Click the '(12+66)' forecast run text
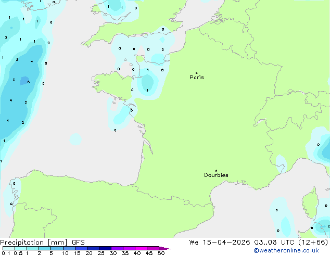 (x=313, y=243)
